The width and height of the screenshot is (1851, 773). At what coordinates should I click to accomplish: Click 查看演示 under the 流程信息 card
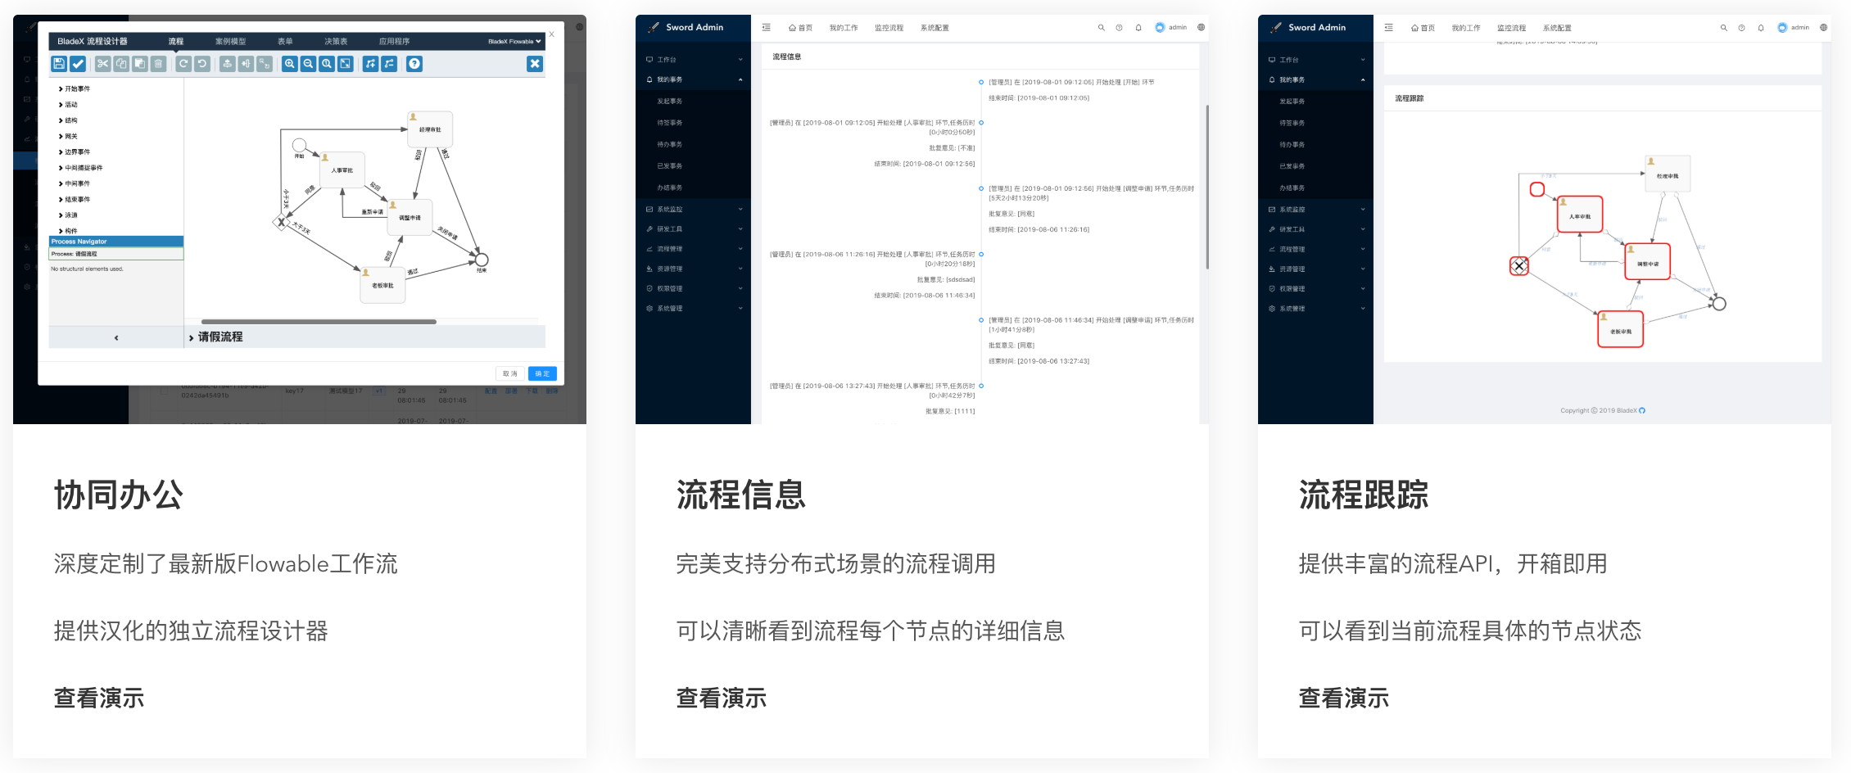[x=722, y=698]
